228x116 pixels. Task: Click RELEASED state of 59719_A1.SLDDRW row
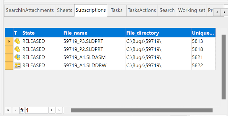(34, 65)
